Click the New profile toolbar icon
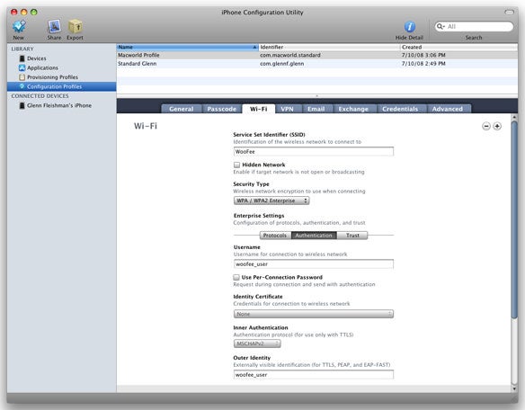525x410 pixels. pos(19,26)
